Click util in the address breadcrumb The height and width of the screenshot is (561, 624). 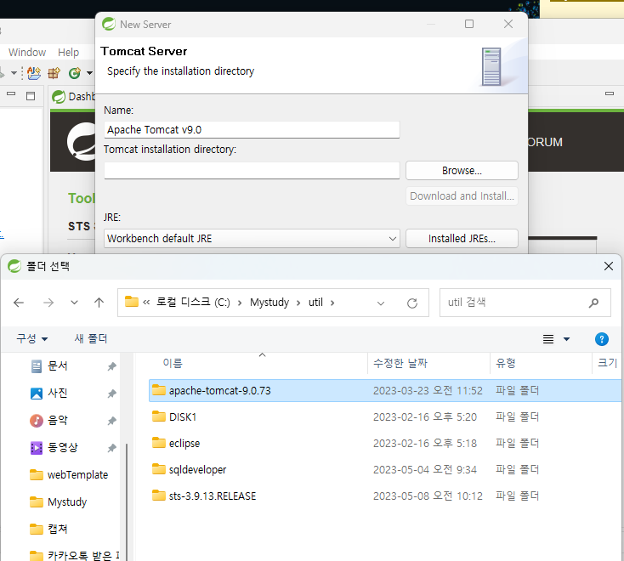[315, 303]
